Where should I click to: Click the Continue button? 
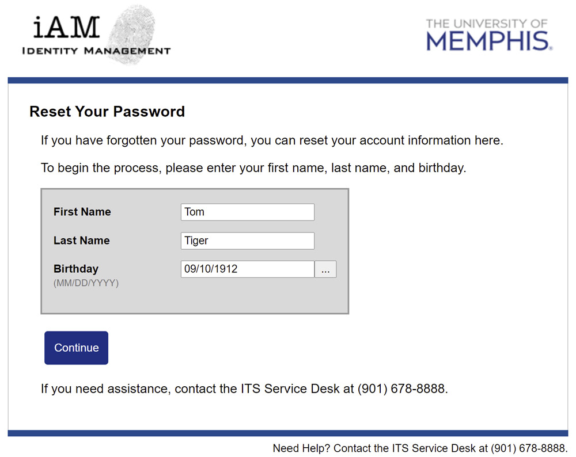(76, 348)
